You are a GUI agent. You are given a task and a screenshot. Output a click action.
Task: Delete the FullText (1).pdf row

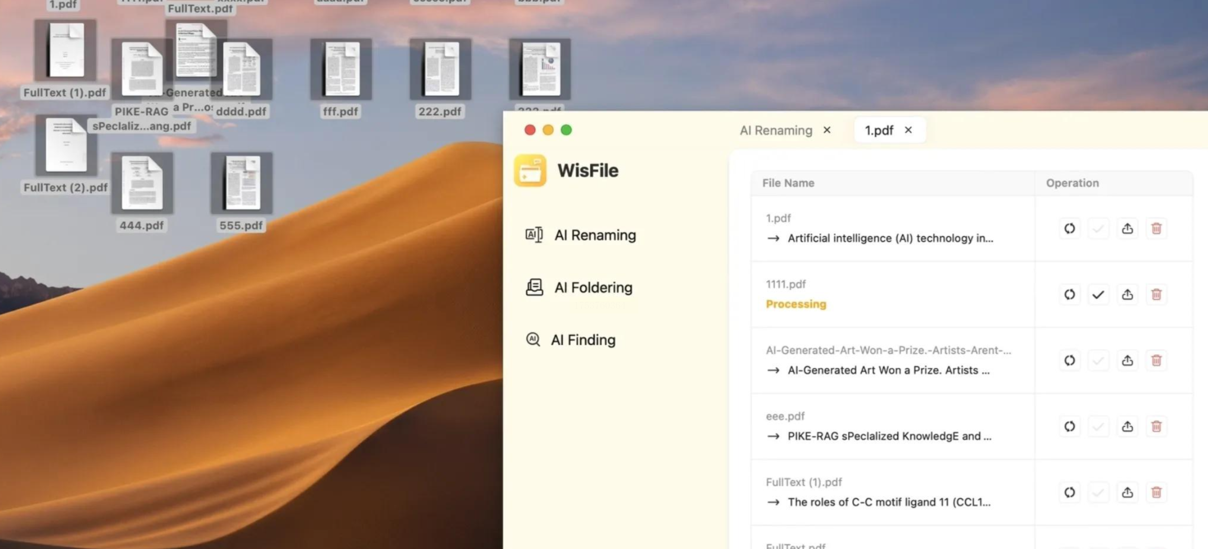tap(1156, 492)
